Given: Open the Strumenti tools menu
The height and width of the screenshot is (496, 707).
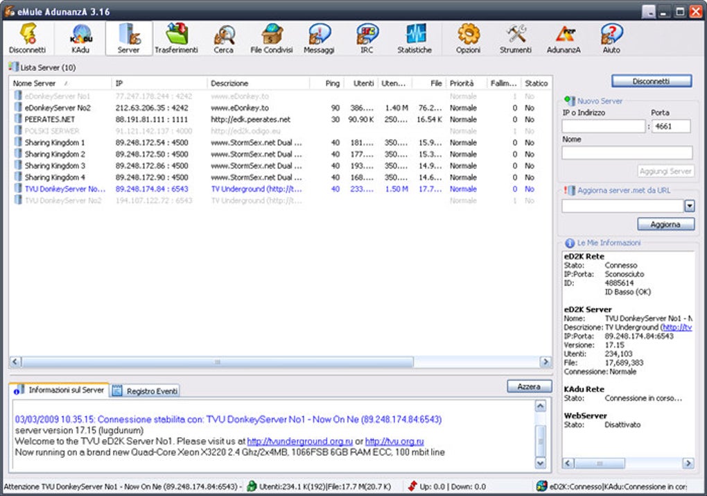Looking at the screenshot, I should pyautogui.click(x=516, y=38).
